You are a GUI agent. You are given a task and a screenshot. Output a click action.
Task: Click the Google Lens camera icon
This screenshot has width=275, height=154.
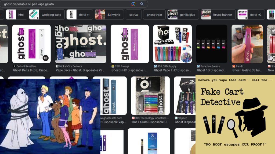pyautogui.click(x=133, y=4)
